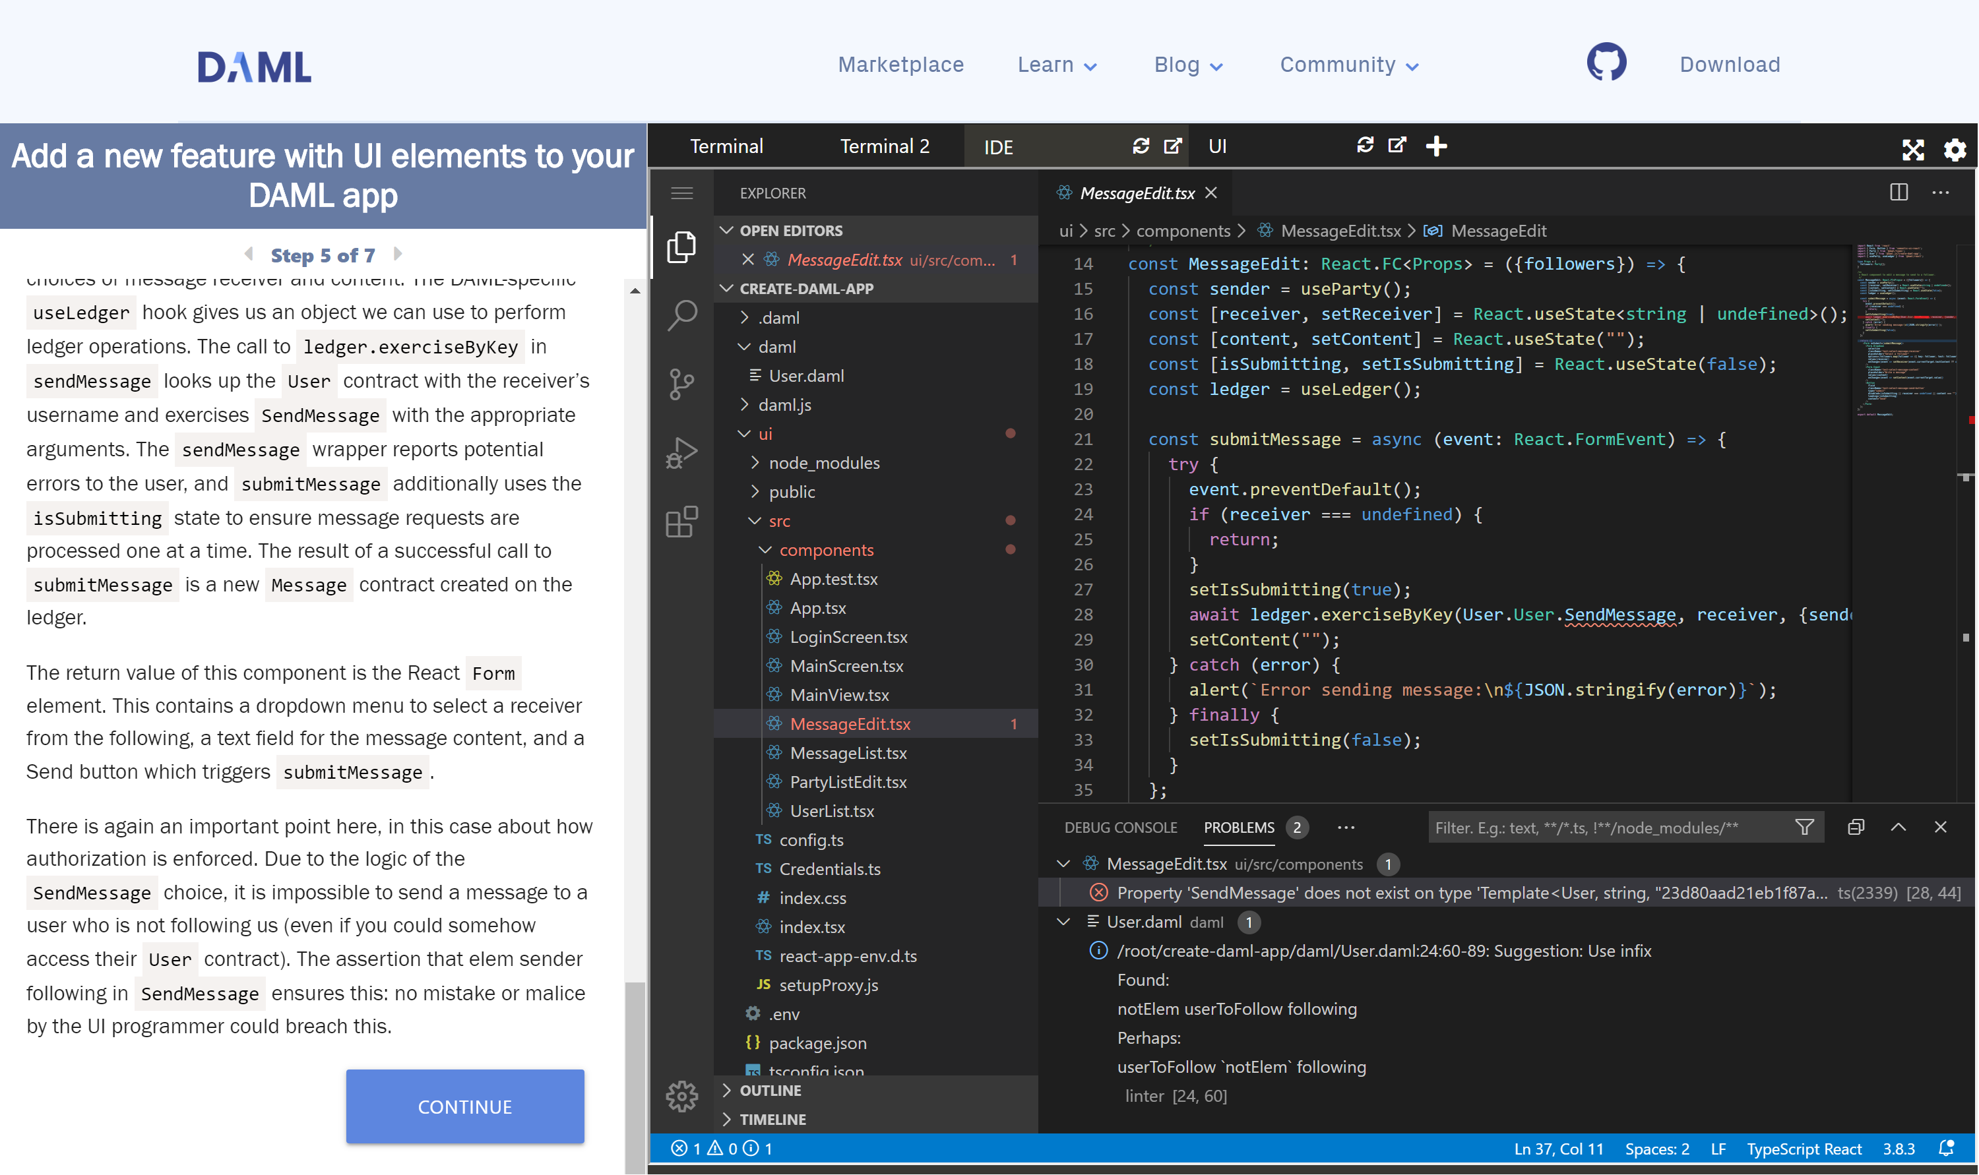Collapse the components folder
The image size is (1979, 1175).
tap(826, 549)
